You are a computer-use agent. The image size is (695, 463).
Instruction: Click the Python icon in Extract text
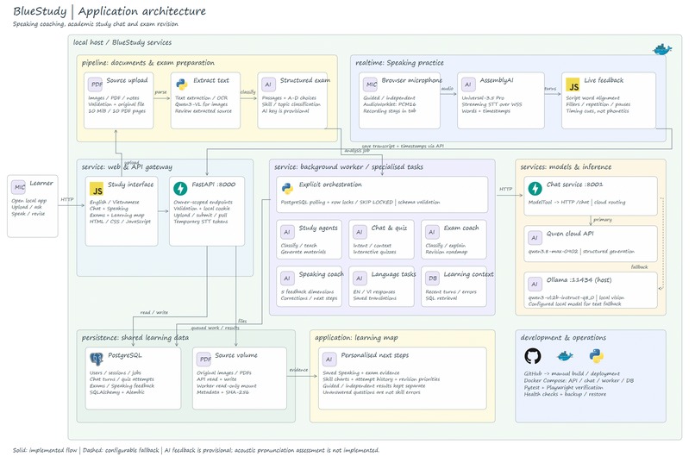(x=182, y=84)
